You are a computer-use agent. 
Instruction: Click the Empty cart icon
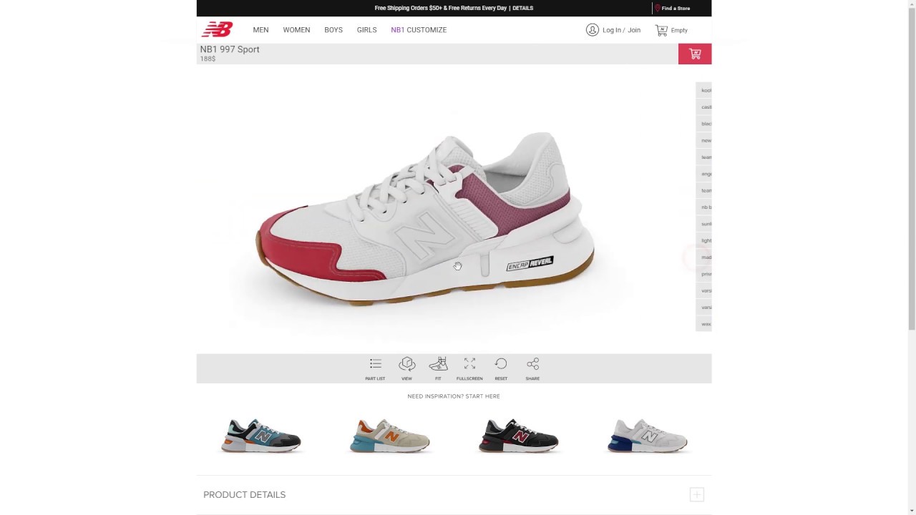pyautogui.click(x=661, y=30)
